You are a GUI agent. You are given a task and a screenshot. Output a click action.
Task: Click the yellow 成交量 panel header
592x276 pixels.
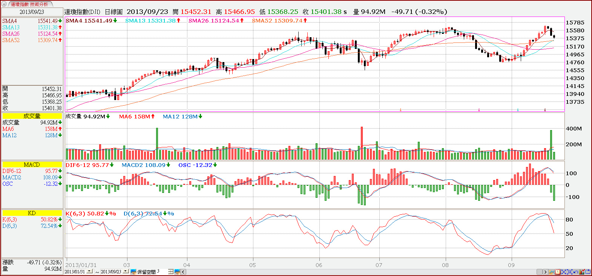(x=32, y=116)
